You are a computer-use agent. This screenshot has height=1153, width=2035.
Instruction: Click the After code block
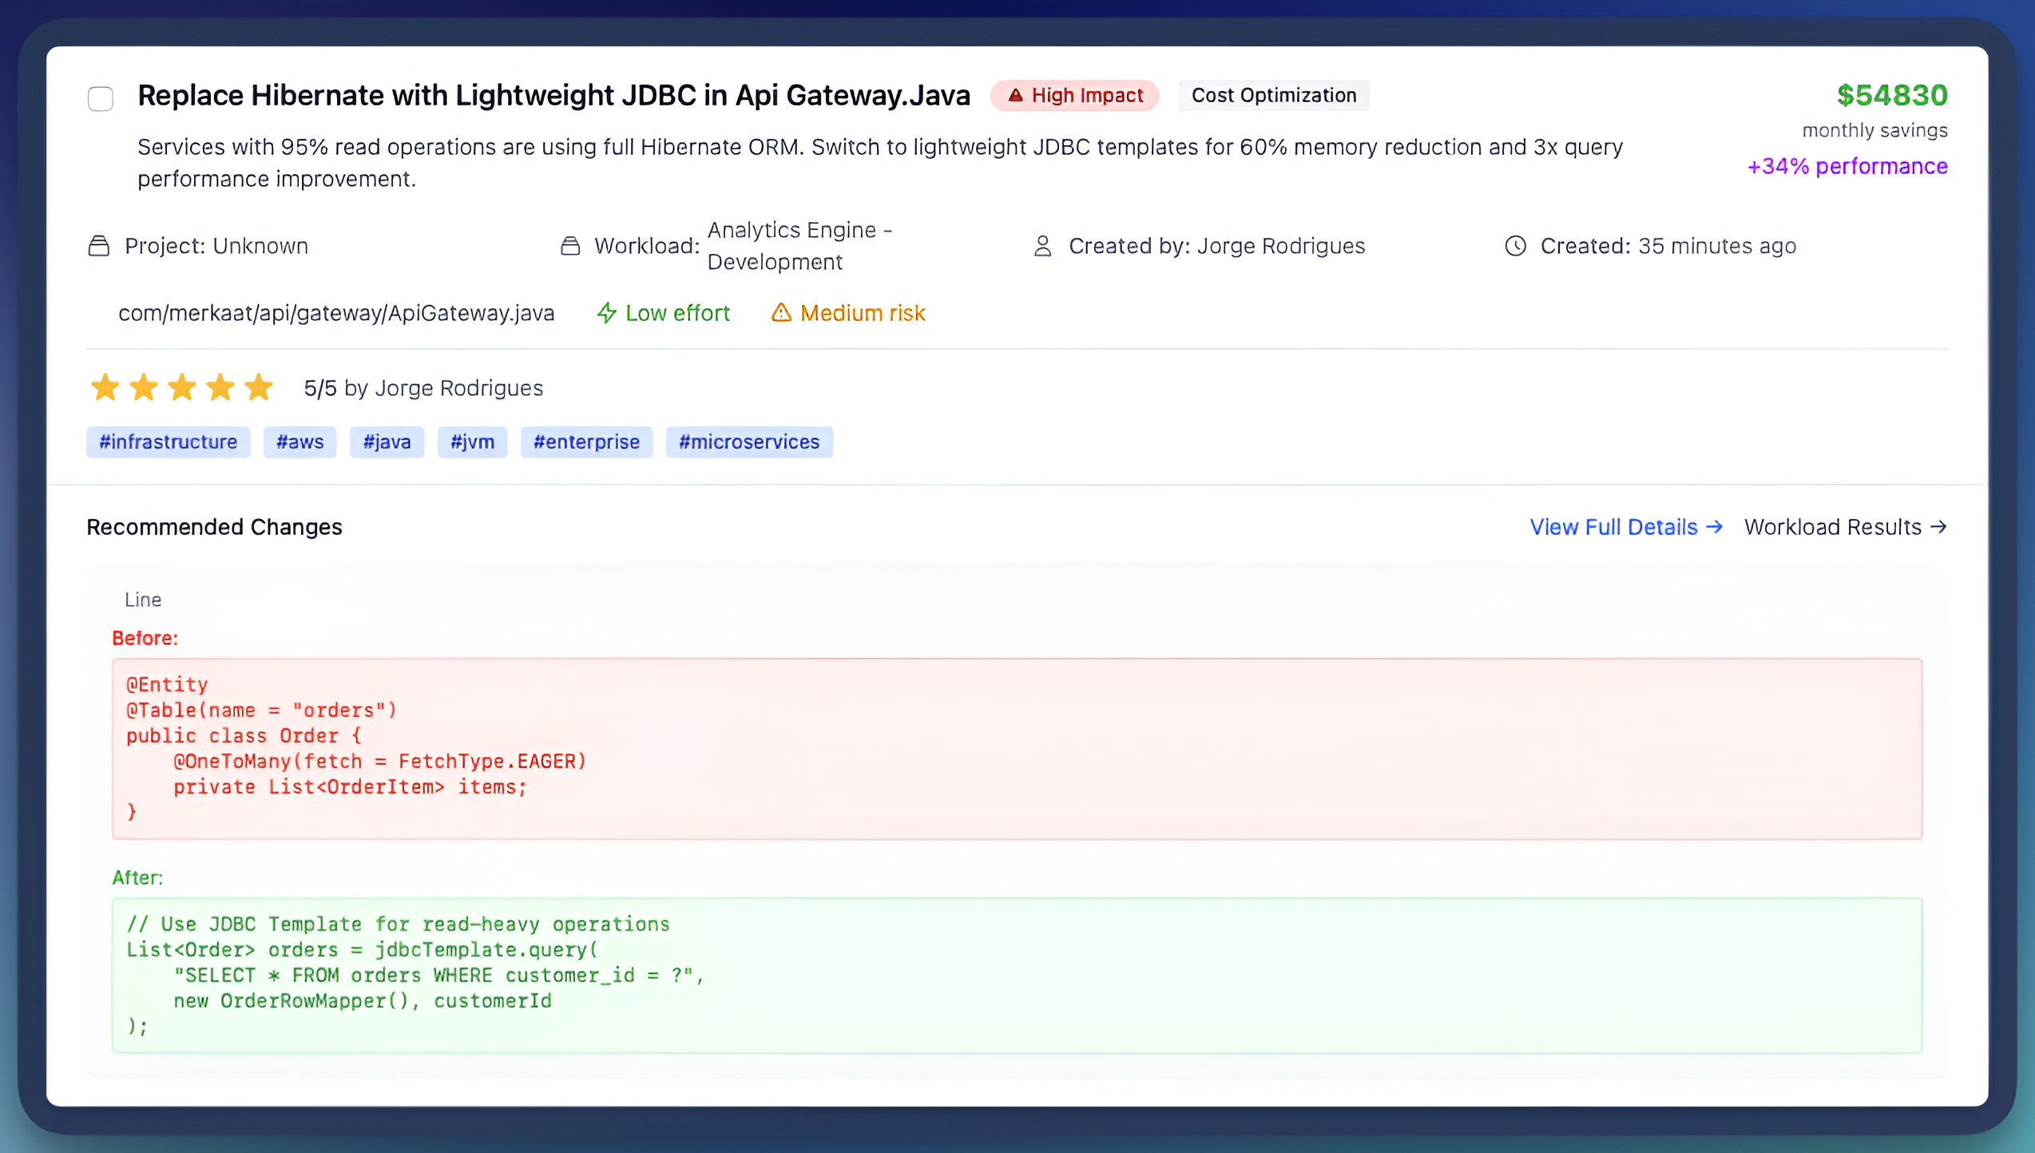(1016, 975)
